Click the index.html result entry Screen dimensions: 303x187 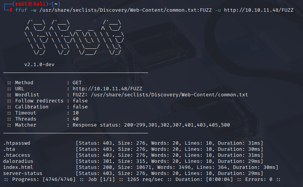tap(18, 167)
